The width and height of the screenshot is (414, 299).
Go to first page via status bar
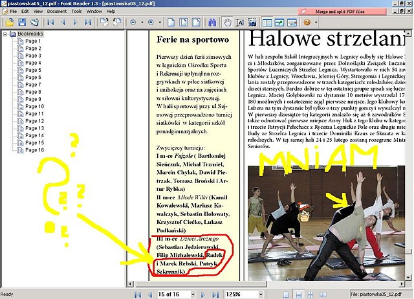point(138,294)
